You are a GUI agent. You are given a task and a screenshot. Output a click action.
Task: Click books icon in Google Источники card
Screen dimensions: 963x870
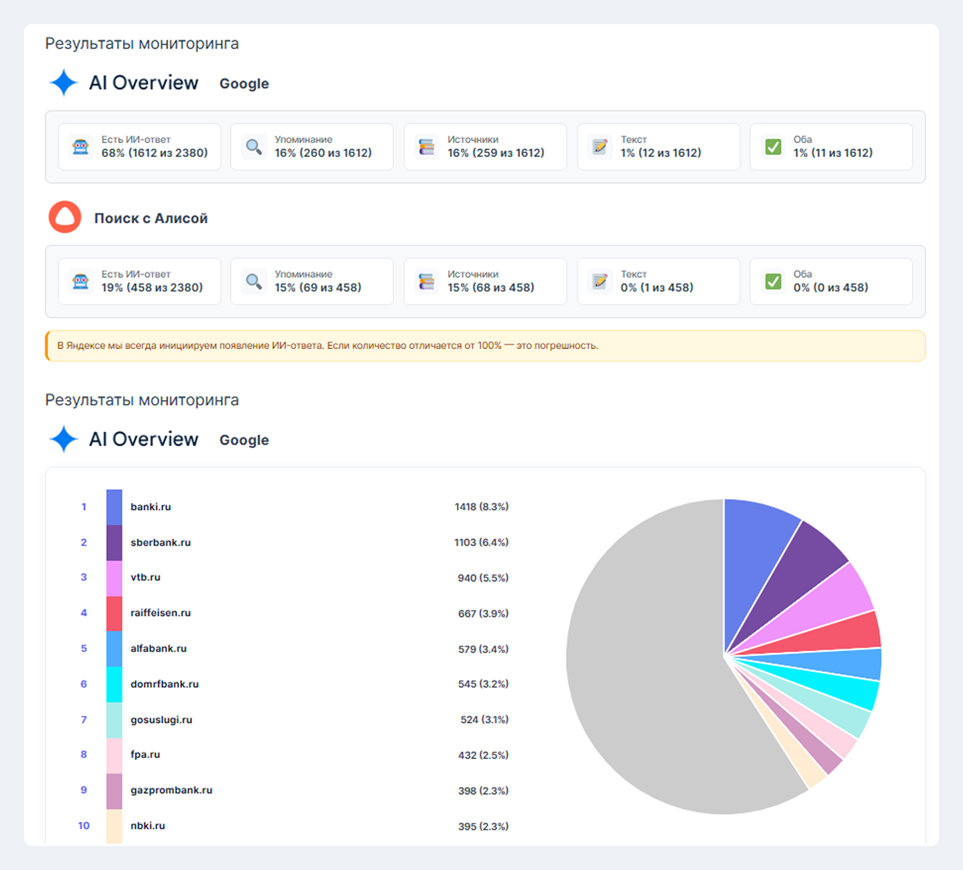[x=427, y=146]
